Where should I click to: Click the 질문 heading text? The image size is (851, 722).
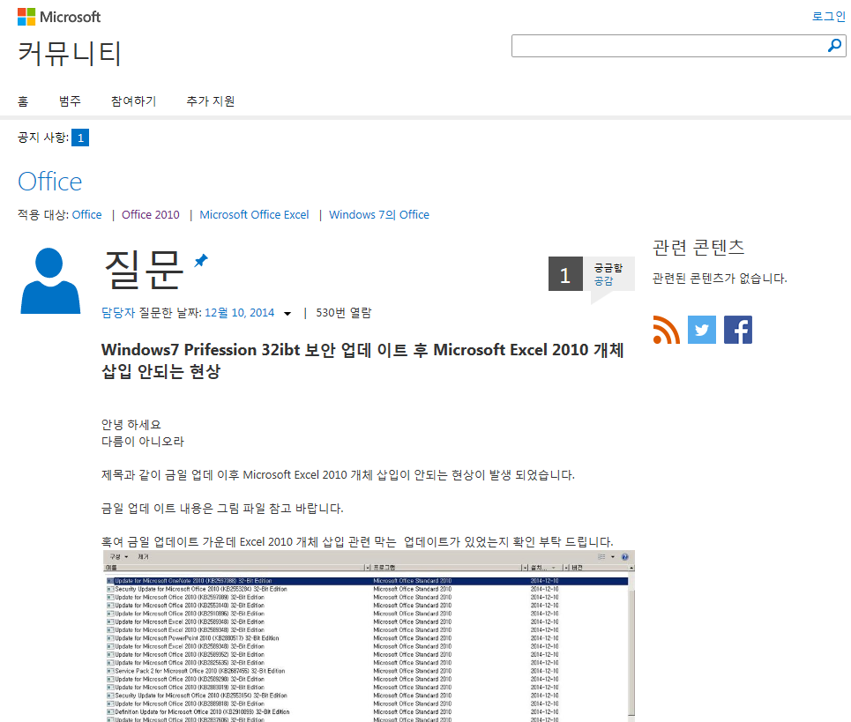click(144, 270)
